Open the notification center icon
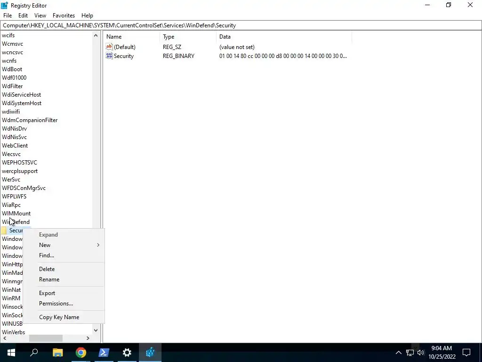Image resolution: width=482 pixels, height=362 pixels. tap(466, 353)
